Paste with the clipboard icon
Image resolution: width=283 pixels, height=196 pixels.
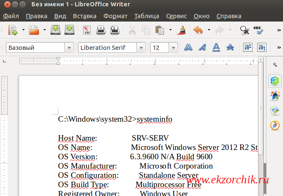tap(160, 30)
